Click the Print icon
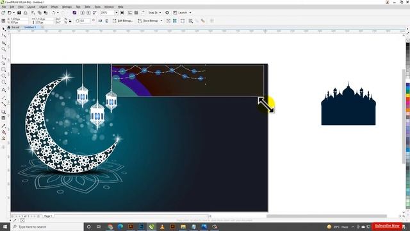410x231 pixels. click(x=26, y=13)
